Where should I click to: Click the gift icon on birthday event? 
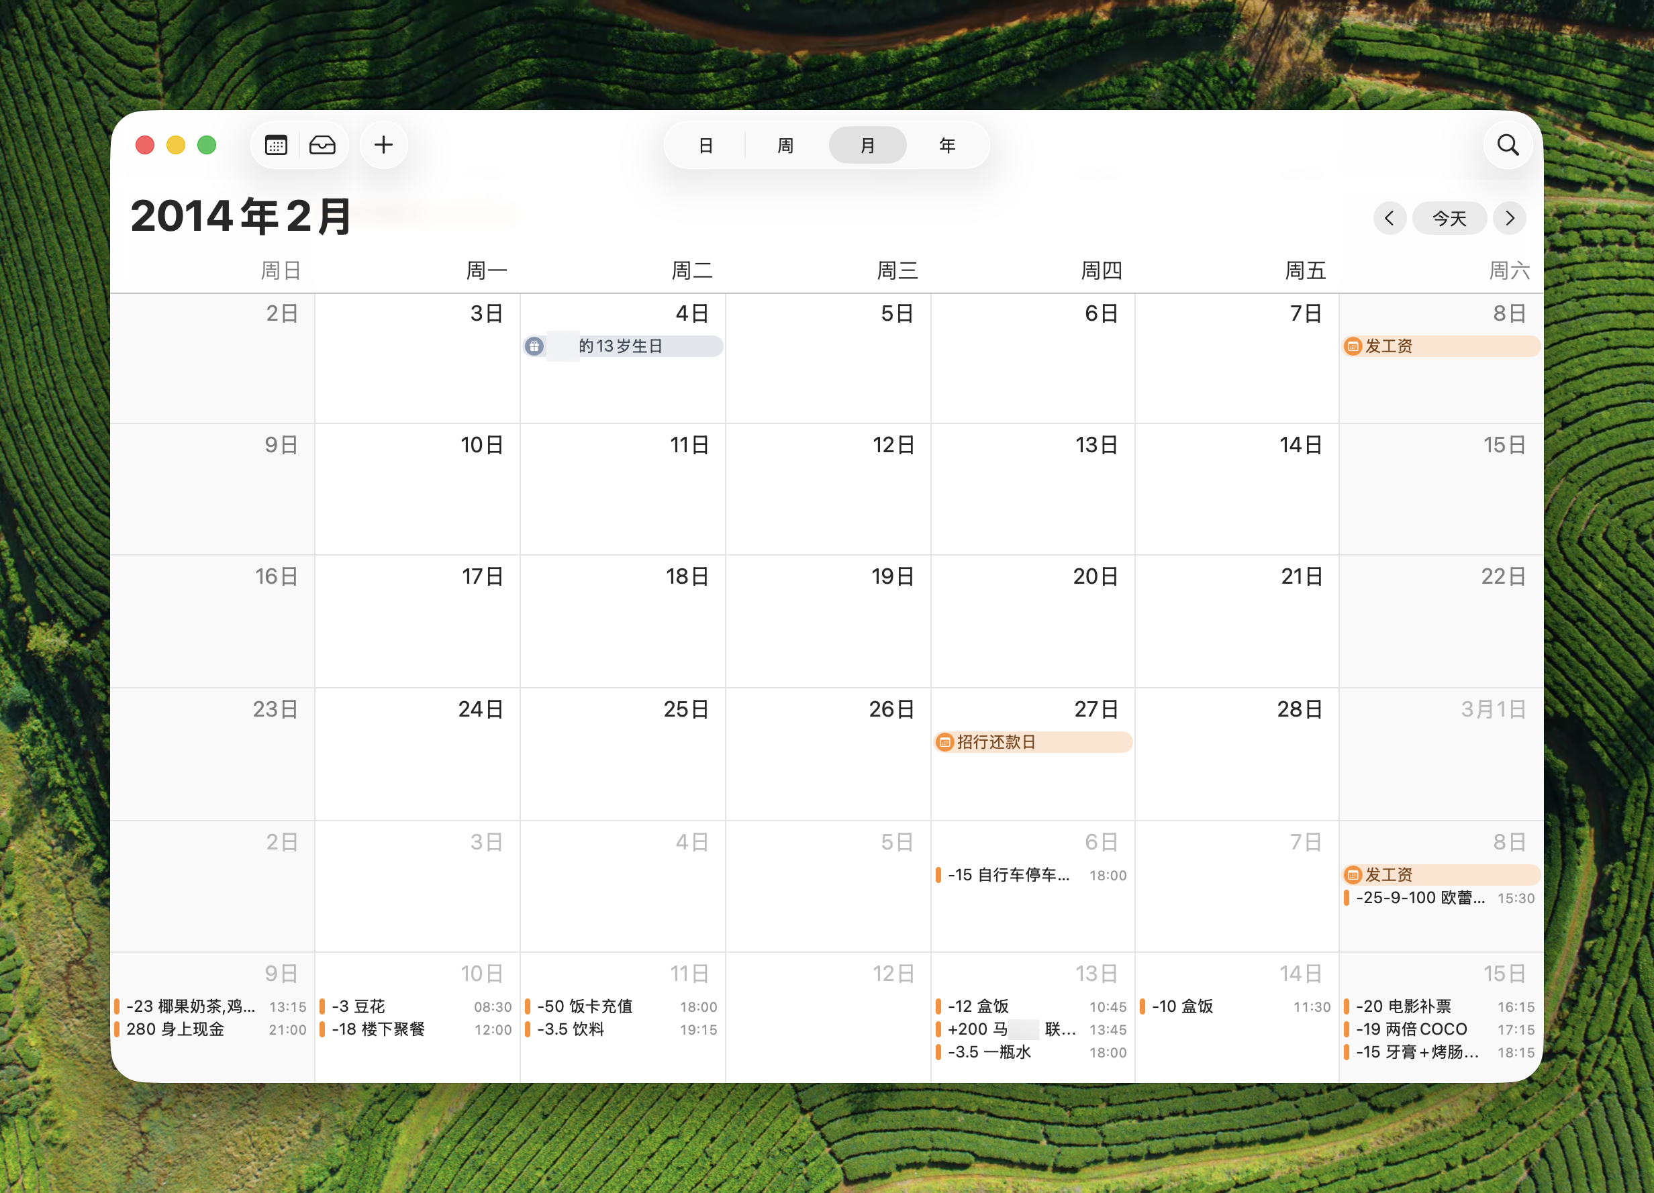[534, 346]
